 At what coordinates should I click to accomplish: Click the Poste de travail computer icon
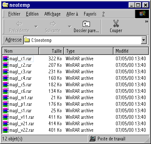[93, 139]
